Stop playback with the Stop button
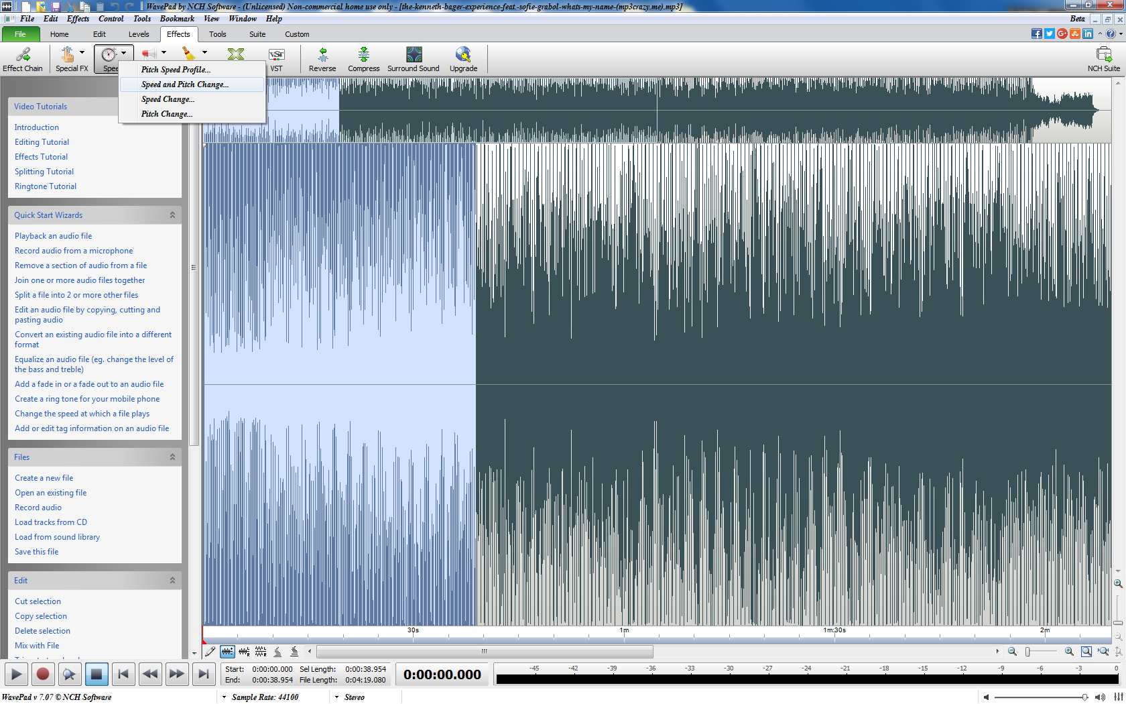 click(97, 674)
